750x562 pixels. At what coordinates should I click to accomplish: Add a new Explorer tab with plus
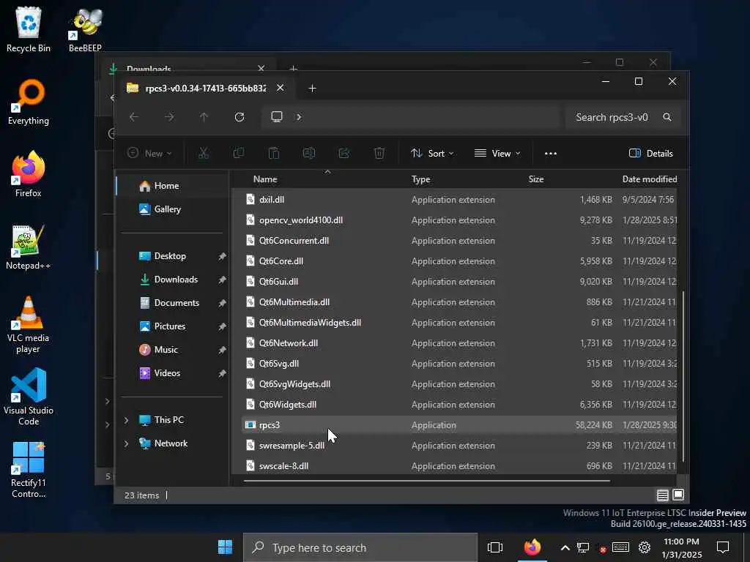(x=312, y=89)
